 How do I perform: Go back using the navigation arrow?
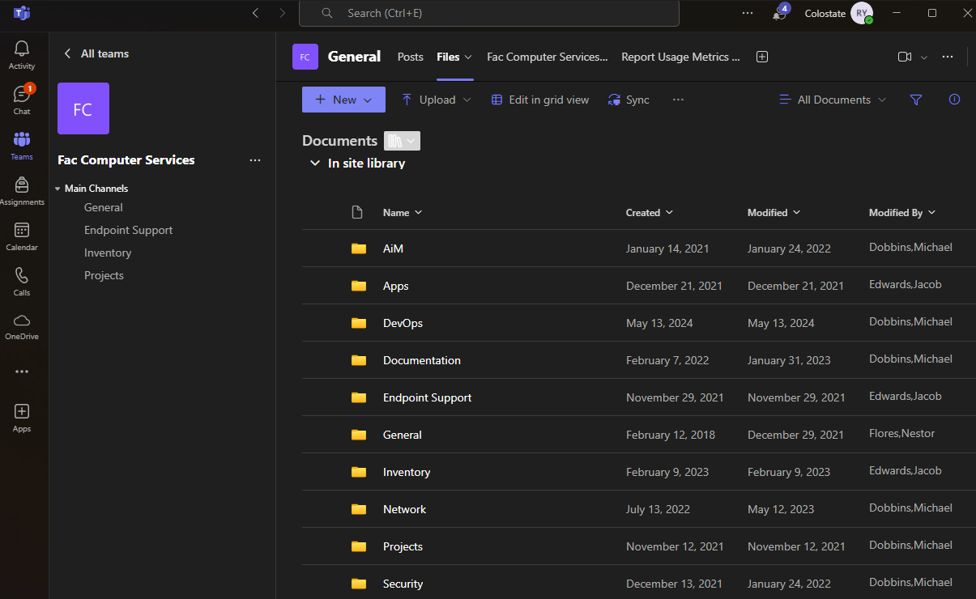256,13
